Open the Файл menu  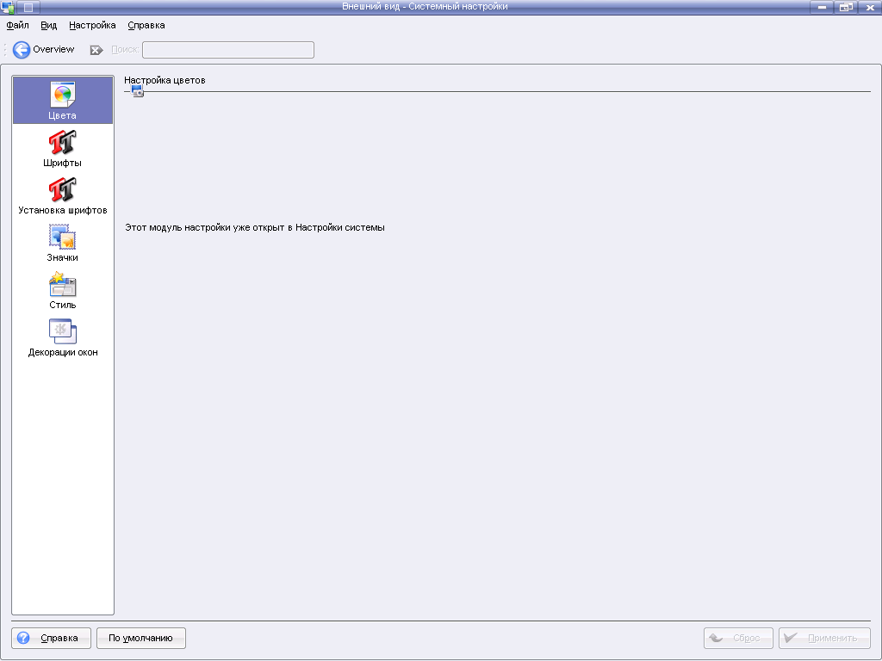click(17, 26)
